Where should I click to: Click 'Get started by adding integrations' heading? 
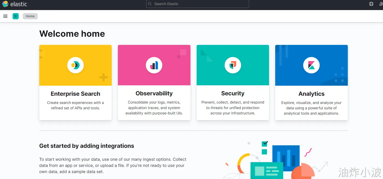pyautogui.click(x=87, y=146)
